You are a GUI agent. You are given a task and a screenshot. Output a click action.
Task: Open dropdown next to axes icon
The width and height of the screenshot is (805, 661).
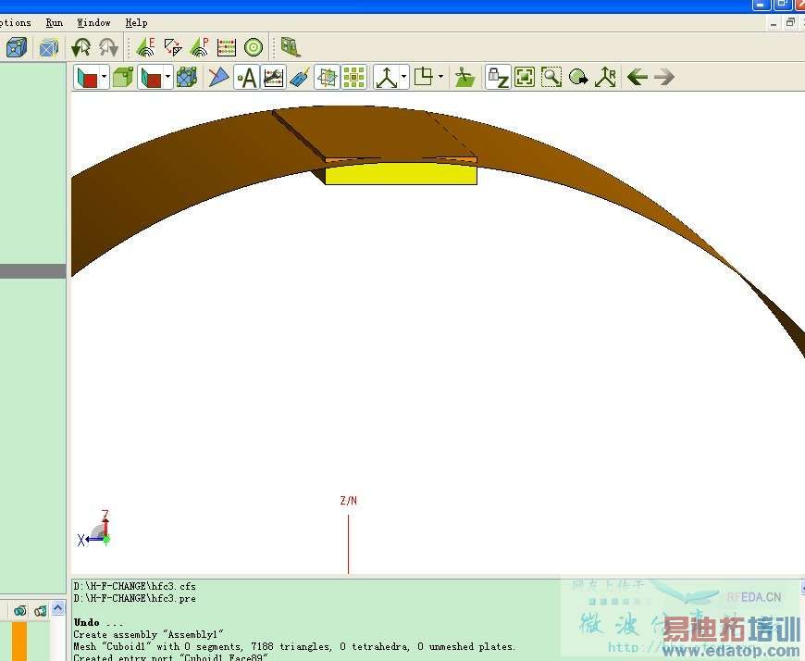(x=404, y=78)
